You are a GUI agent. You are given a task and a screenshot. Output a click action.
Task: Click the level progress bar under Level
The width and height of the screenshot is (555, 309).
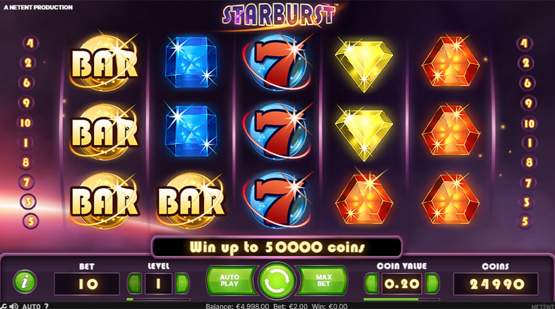158,300
